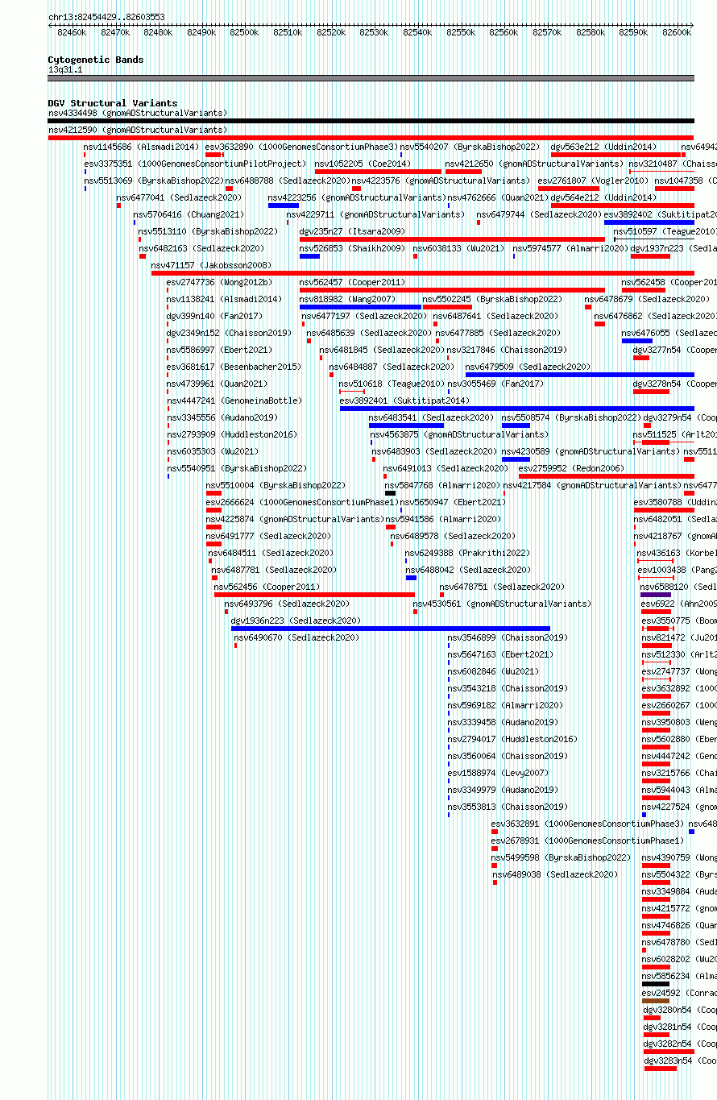Open nsv562457 (Cooper2011) variant
The image size is (717, 1100).
pos(352,282)
